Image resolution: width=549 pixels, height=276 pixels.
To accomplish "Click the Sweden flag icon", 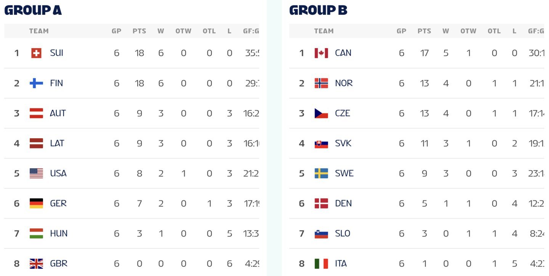I will coord(321,173).
